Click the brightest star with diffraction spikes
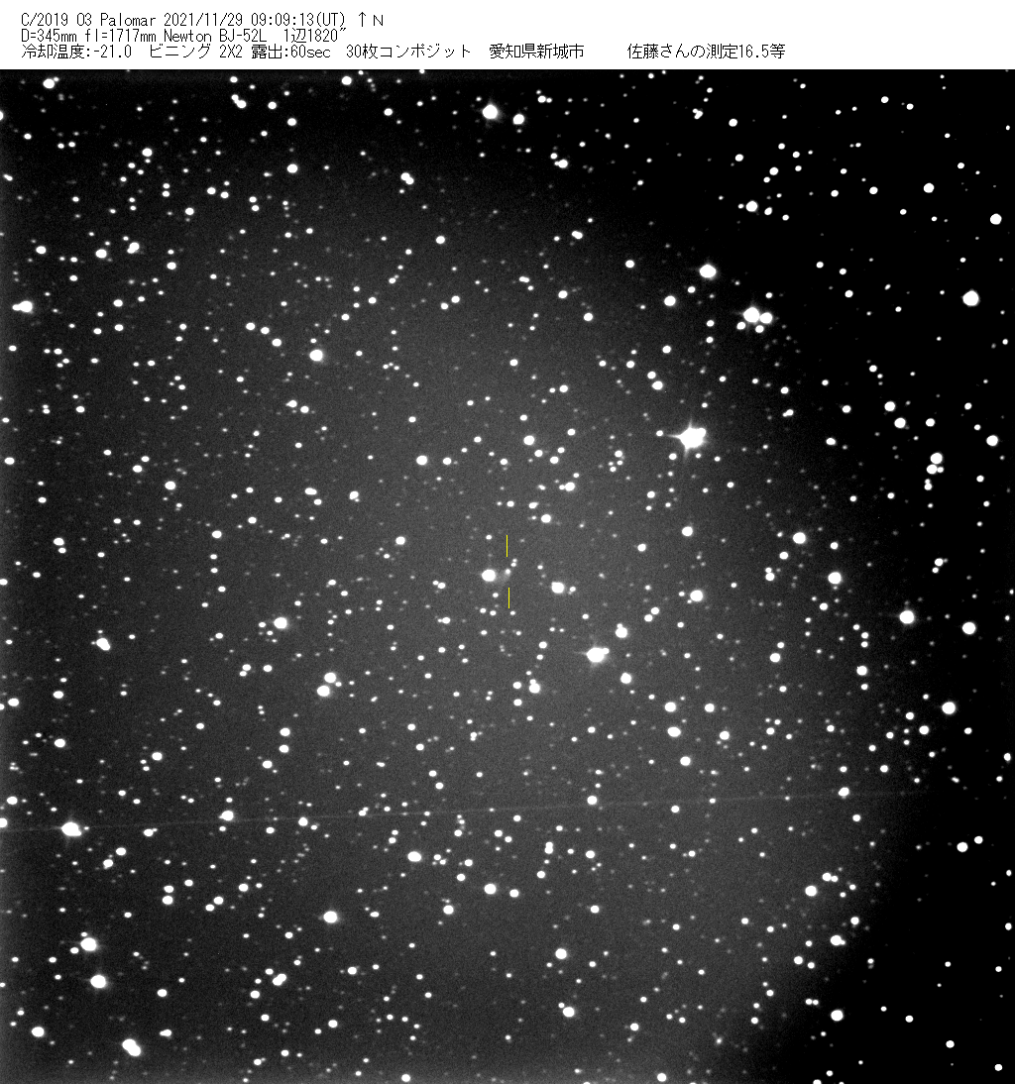 (x=690, y=436)
